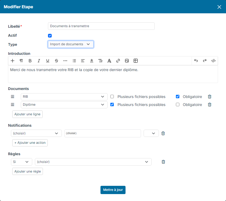Viewport: 226px width, 201px height.
Task: Click Mettre à jour button
Action: coord(113,190)
